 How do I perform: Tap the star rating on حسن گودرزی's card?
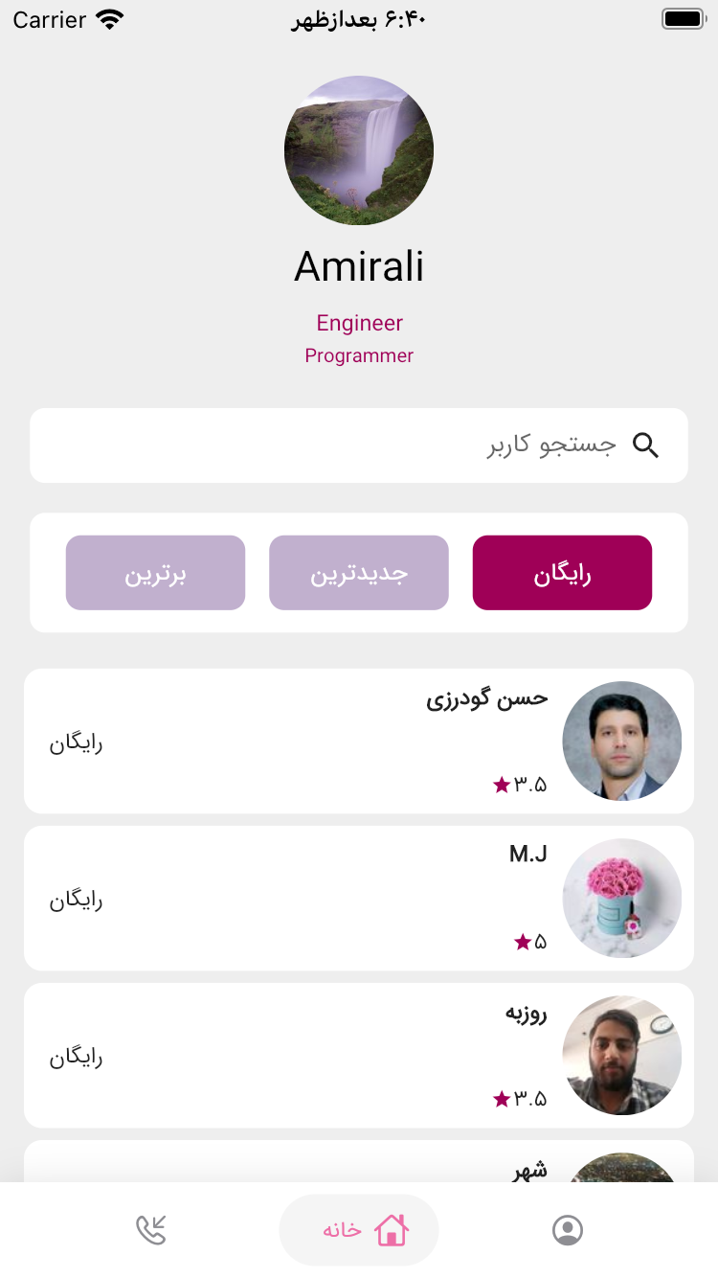pos(520,785)
